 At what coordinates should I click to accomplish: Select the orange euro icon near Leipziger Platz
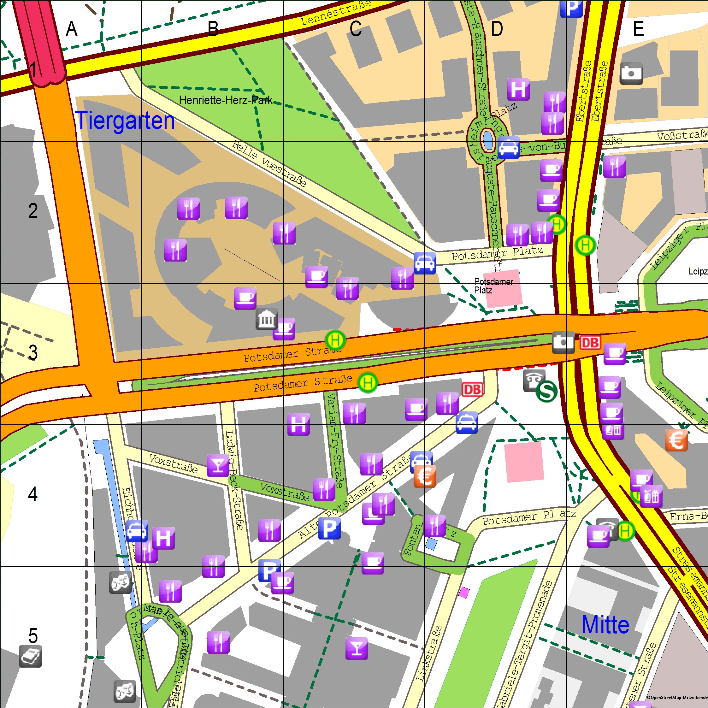[676, 440]
